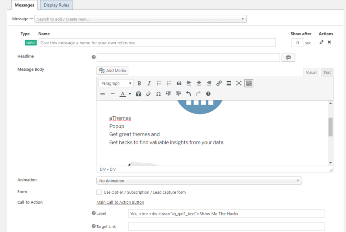The height and width of the screenshot is (232, 346).
Task: Open the Message search dropdown
Action: coord(141,19)
